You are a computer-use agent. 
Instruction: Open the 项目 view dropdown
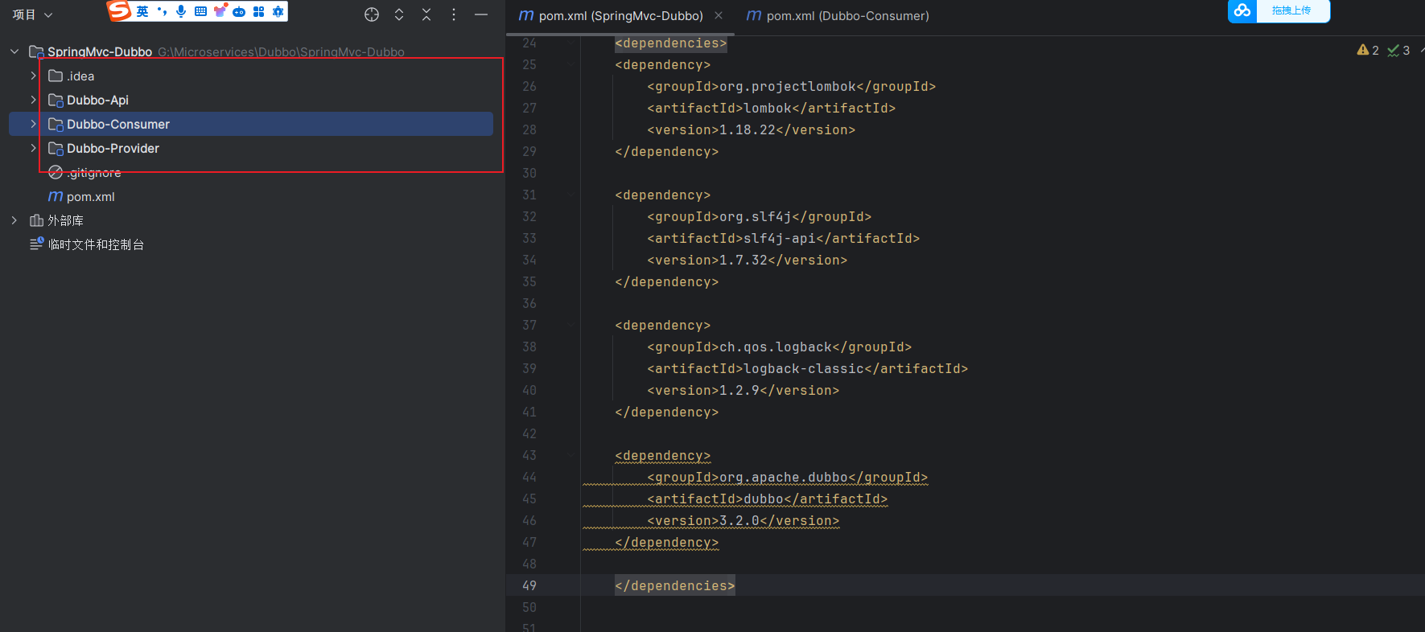(32, 14)
